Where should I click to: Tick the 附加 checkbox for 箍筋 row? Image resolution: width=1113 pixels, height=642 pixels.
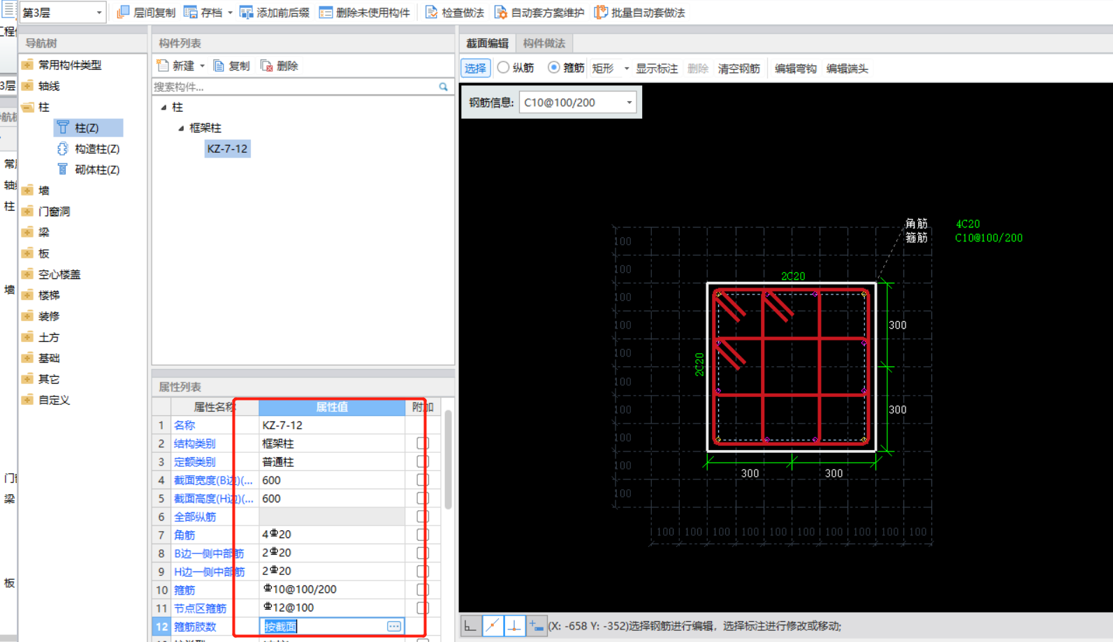[423, 590]
